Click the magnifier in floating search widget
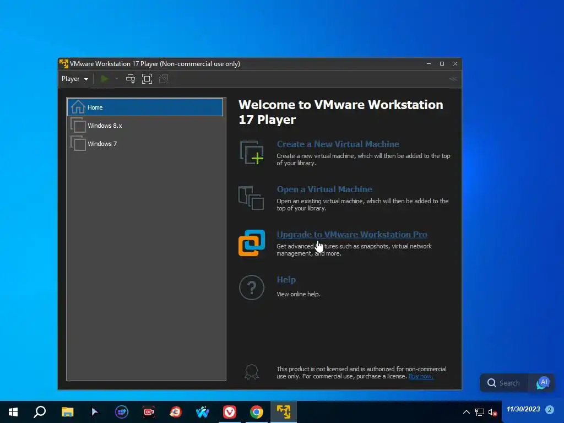This screenshot has height=423, width=564. [x=491, y=383]
